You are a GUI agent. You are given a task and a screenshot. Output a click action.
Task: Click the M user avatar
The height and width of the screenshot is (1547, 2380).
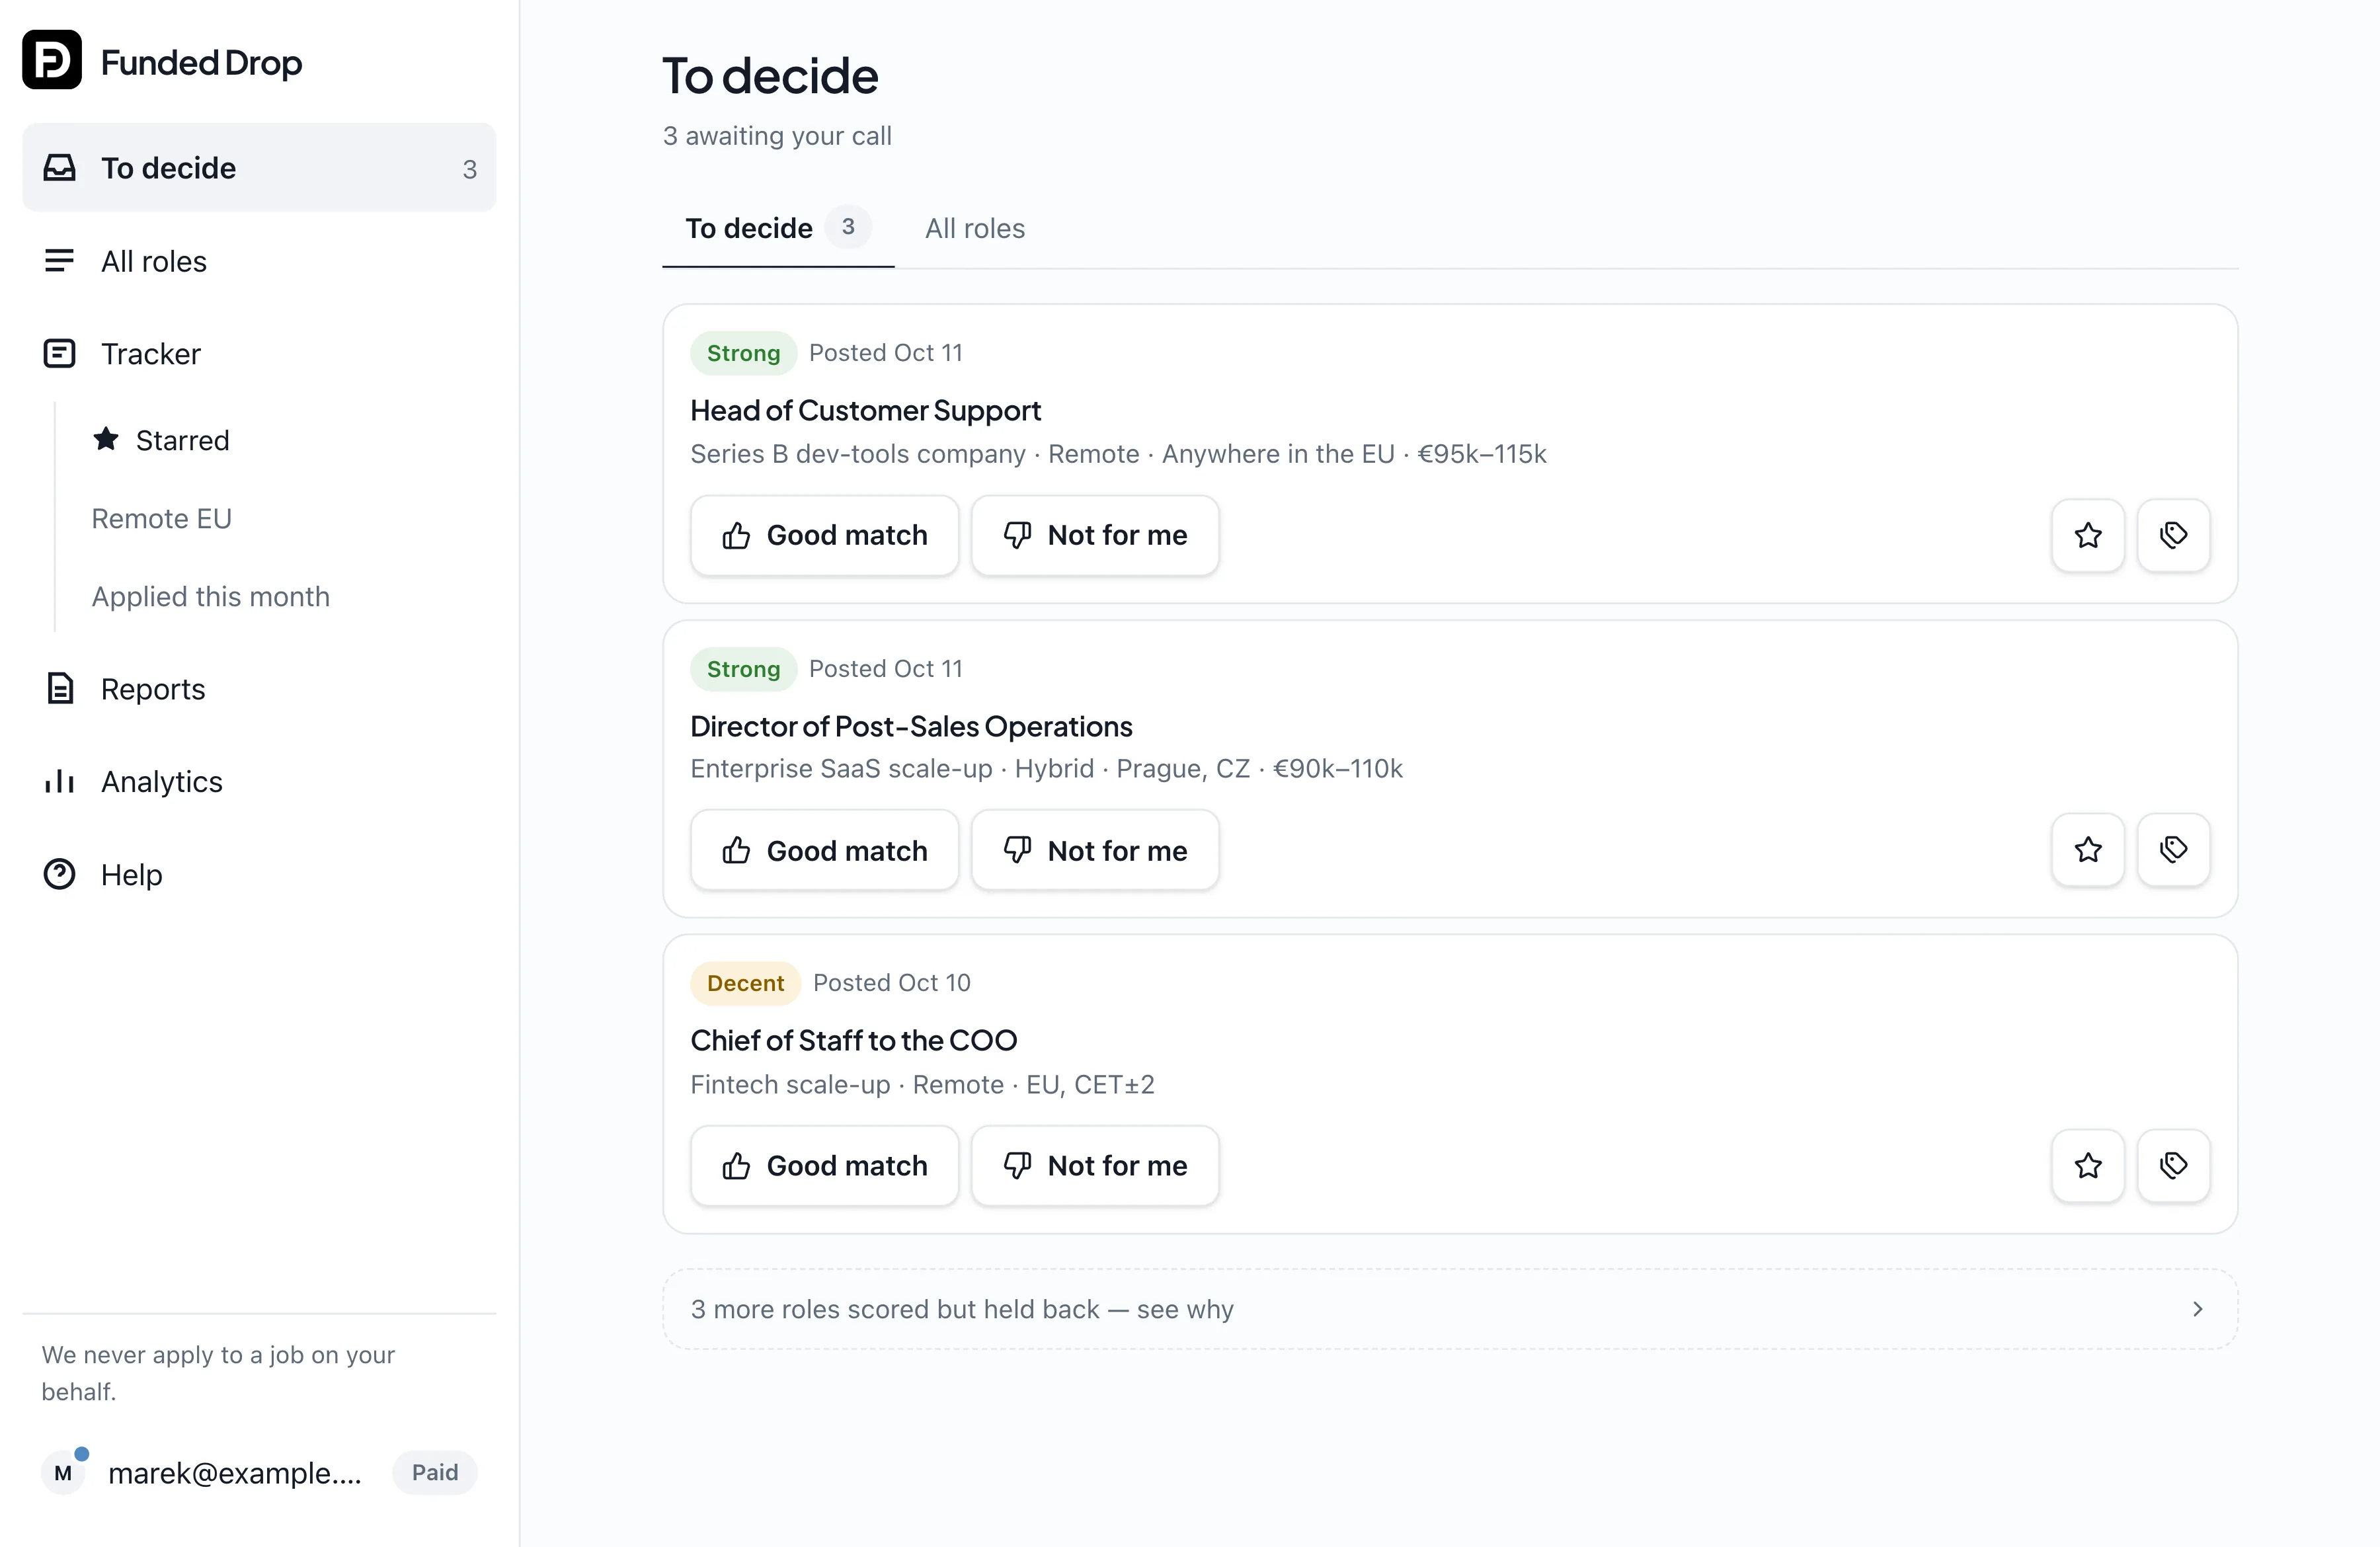pos(63,1472)
